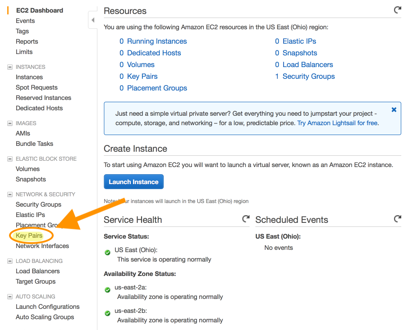Follow Try Amazon Lightsail for free link

pos(338,123)
